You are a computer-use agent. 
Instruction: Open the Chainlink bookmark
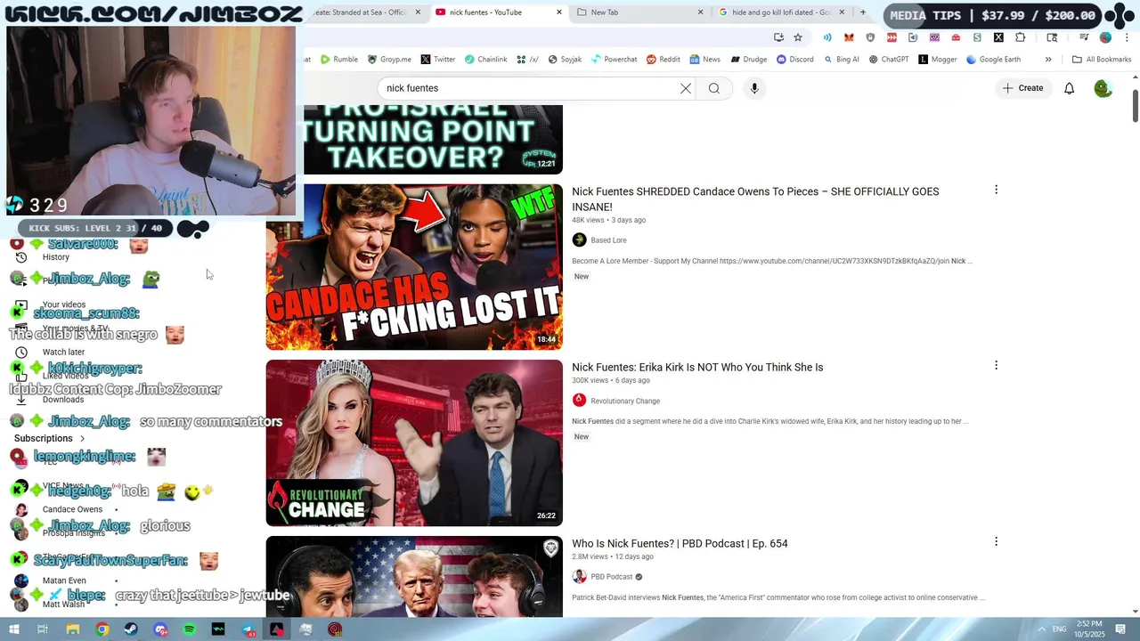(x=485, y=60)
